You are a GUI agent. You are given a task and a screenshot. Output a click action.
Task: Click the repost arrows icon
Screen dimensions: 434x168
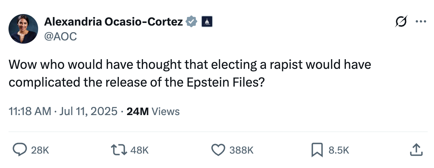pos(118,150)
